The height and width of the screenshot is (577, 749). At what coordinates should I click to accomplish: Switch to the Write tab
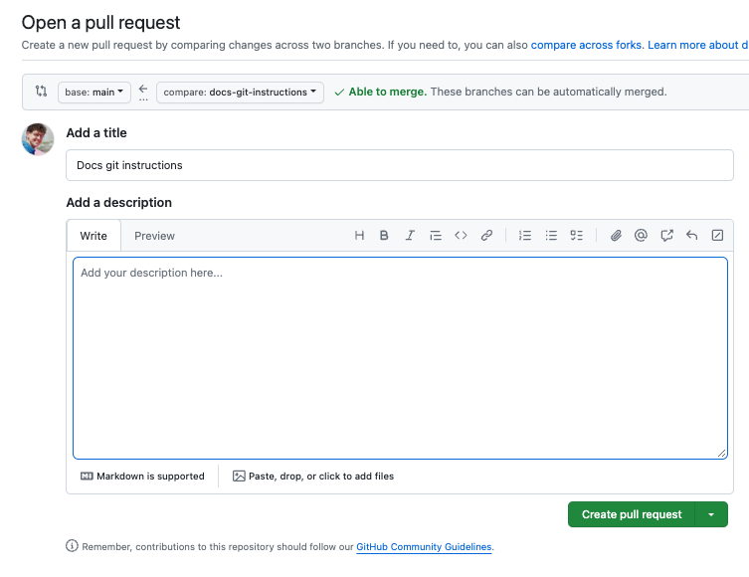[x=94, y=236]
